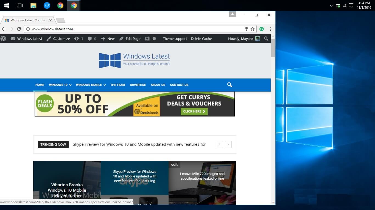The height and width of the screenshot is (210, 375).
Task: Show battery status in system tray
Action: (x=338, y=6)
